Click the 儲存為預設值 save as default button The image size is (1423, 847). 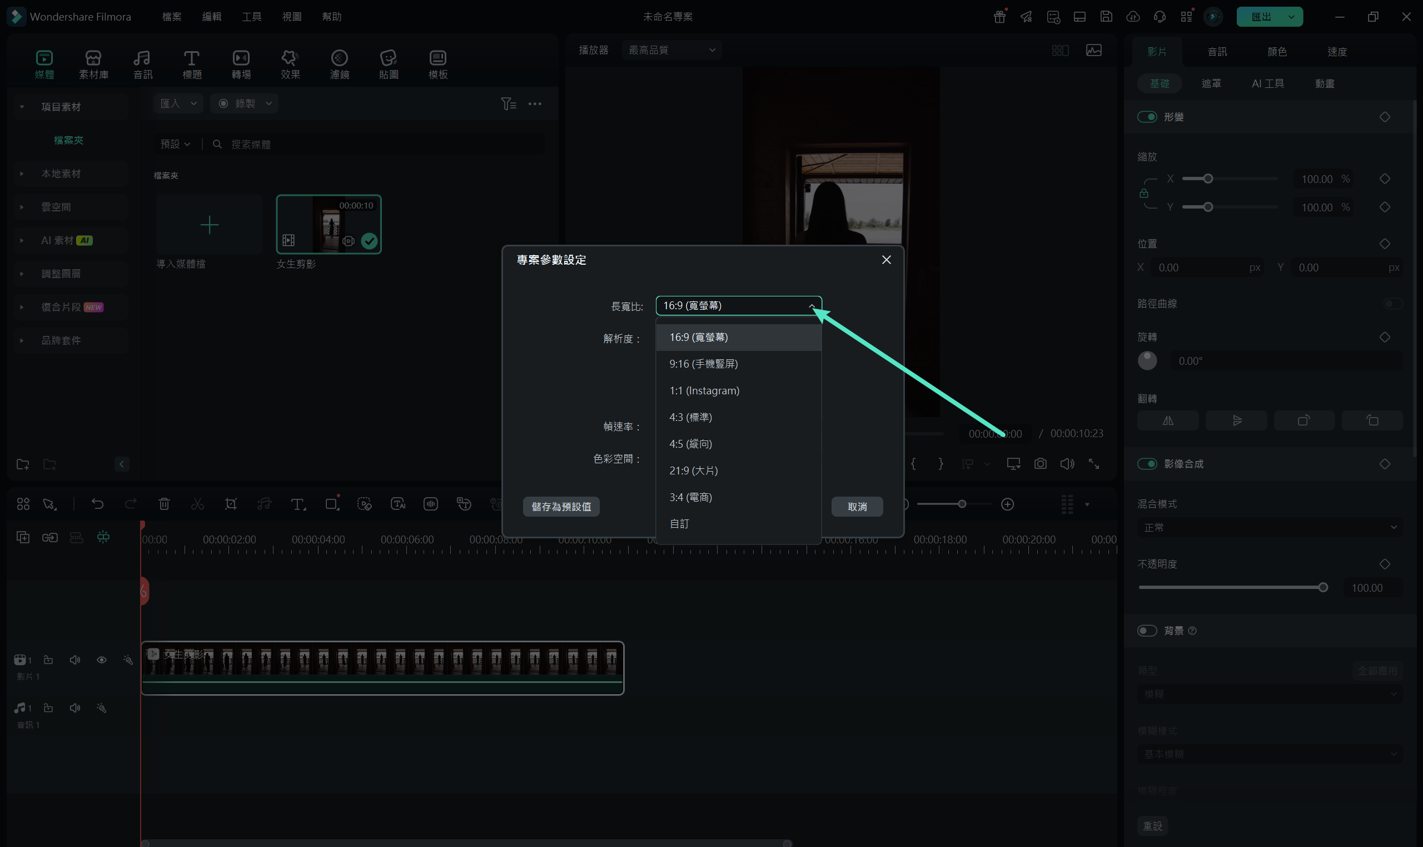pyautogui.click(x=561, y=507)
